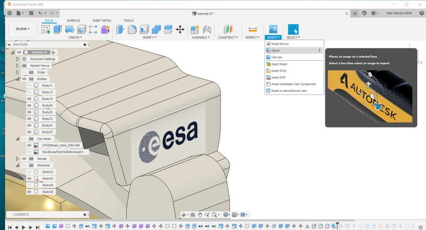The height and width of the screenshot is (230, 426).
Task: Click the Create Sketch tool icon
Action: [x=46, y=29]
